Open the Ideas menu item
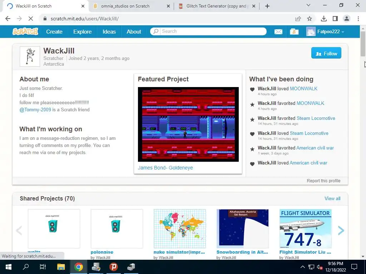 (109, 32)
